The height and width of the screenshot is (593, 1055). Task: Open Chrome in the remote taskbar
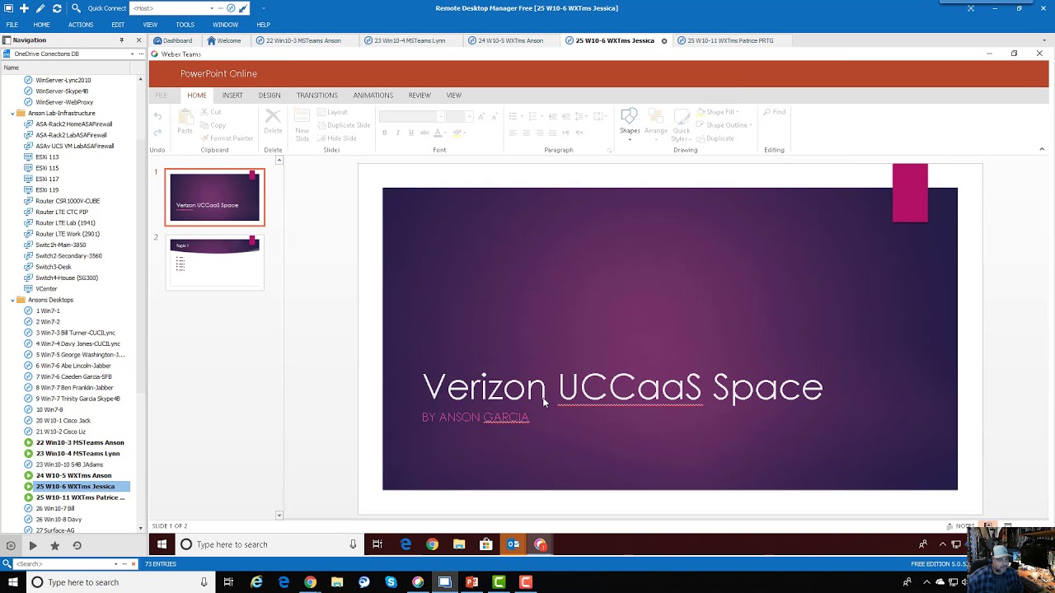point(432,544)
